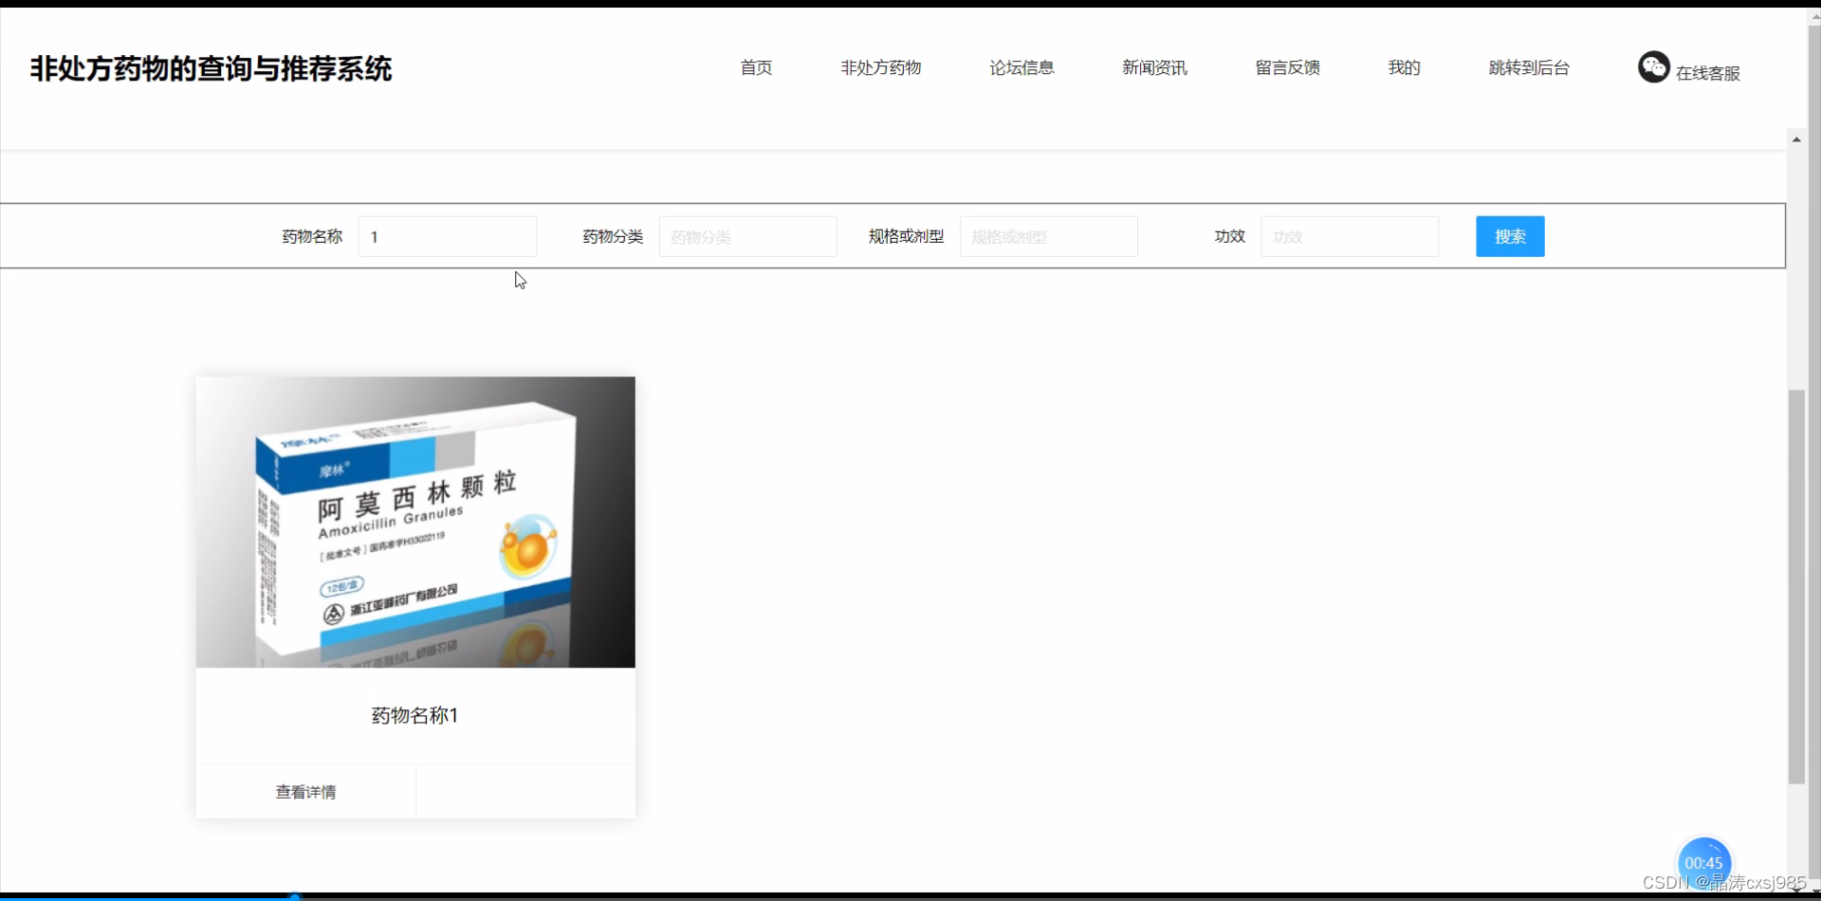Click 查看详情 on the drug card
Image resolution: width=1821 pixels, height=901 pixels.
tap(305, 791)
